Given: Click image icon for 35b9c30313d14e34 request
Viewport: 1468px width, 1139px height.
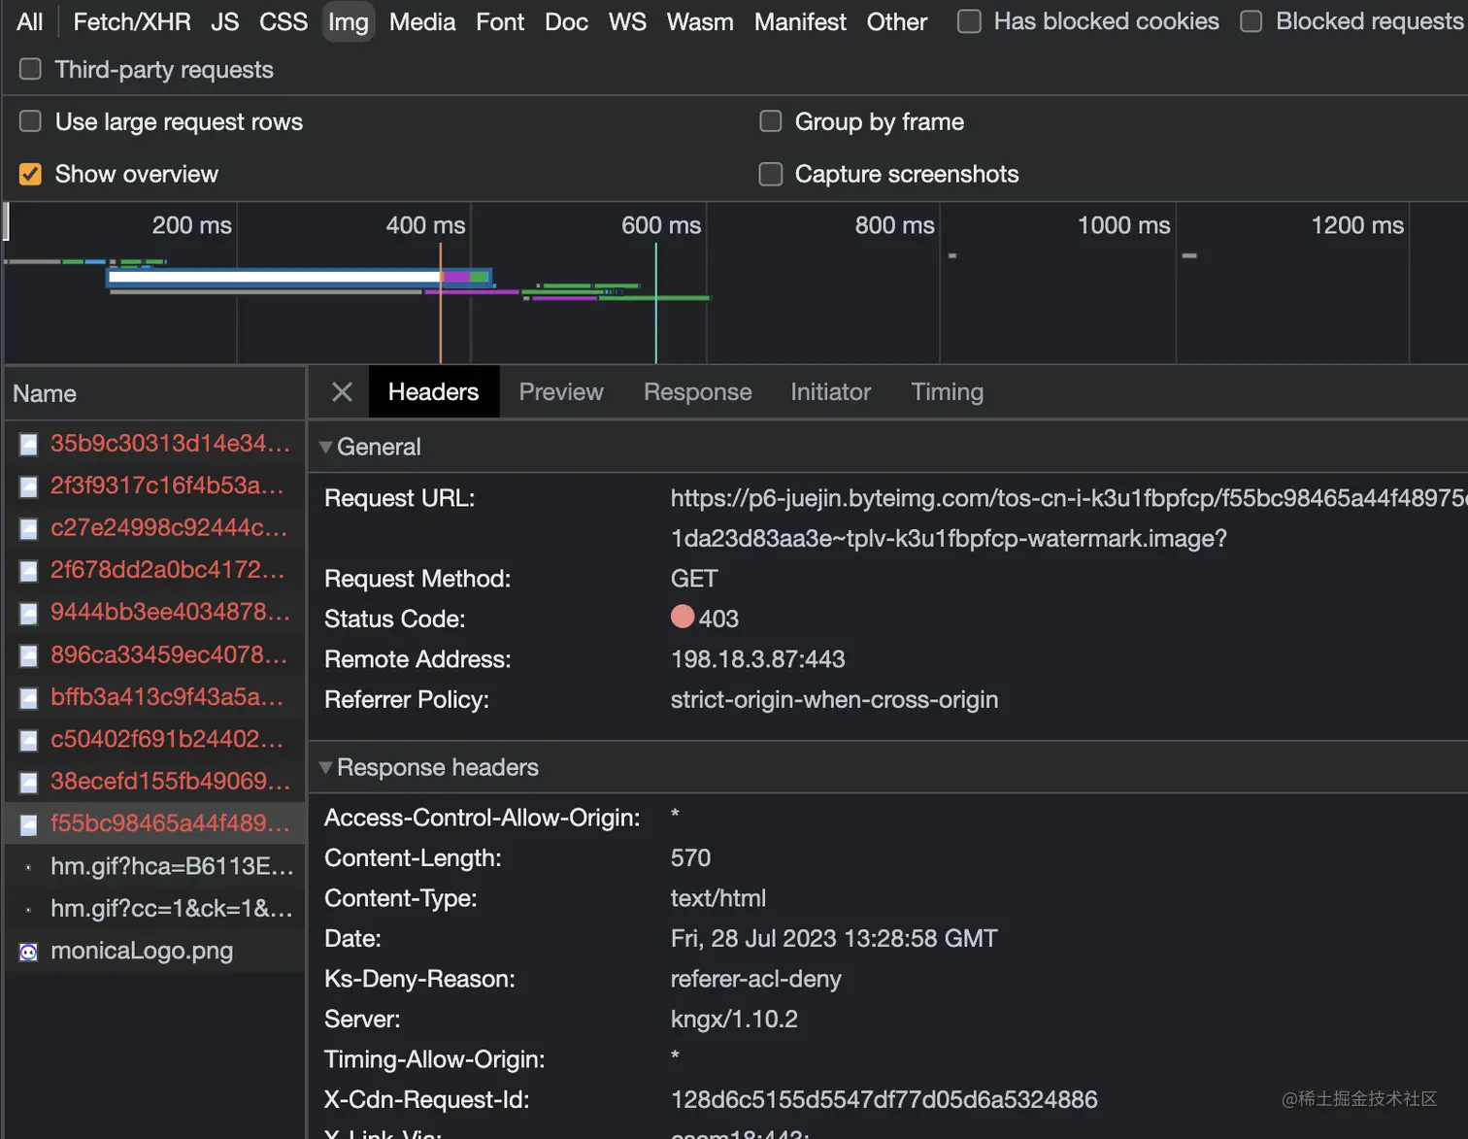Looking at the screenshot, I should [29, 445].
